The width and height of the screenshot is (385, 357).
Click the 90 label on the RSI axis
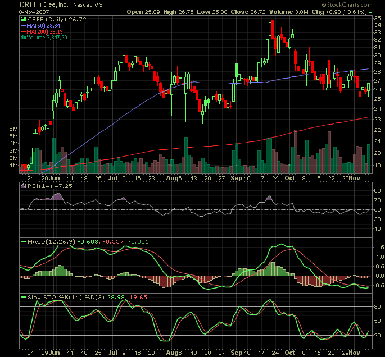click(x=377, y=191)
